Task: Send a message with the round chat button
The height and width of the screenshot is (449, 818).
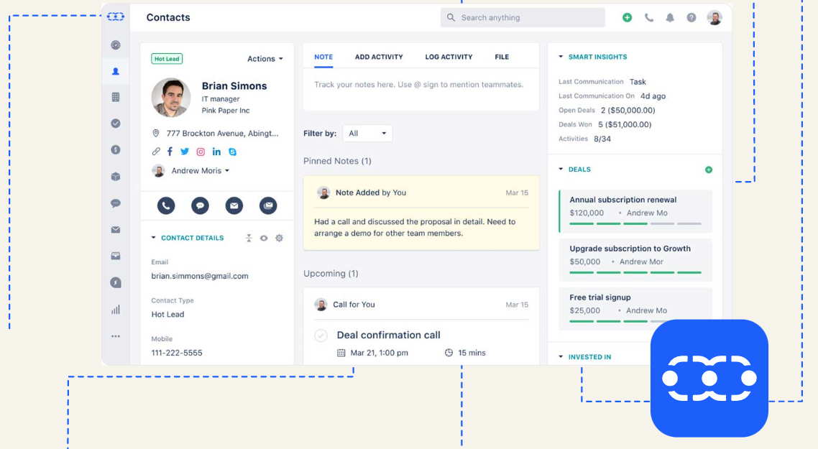Action: pos(200,205)
